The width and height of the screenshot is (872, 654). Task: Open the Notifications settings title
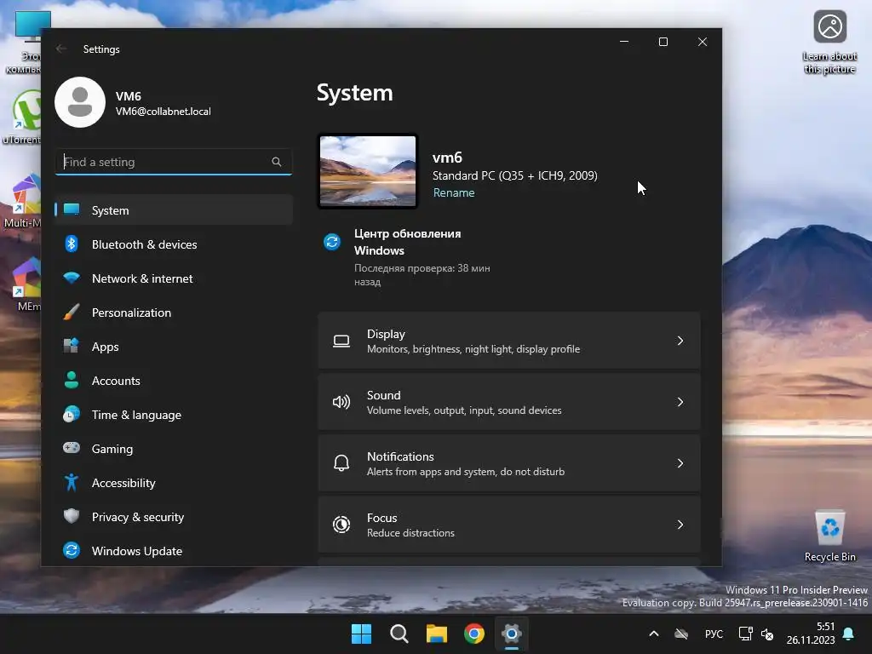pos(400,456)
